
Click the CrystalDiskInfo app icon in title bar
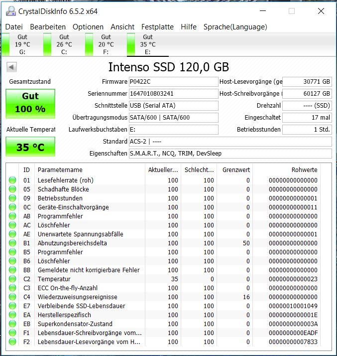[10, 11]
